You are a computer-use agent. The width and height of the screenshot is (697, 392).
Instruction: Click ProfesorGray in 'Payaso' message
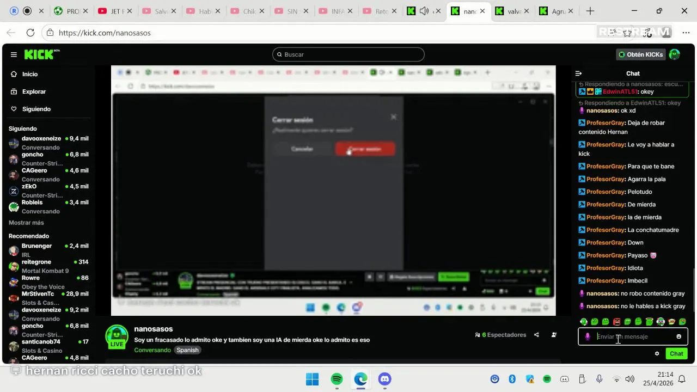(x=605, y=255)
